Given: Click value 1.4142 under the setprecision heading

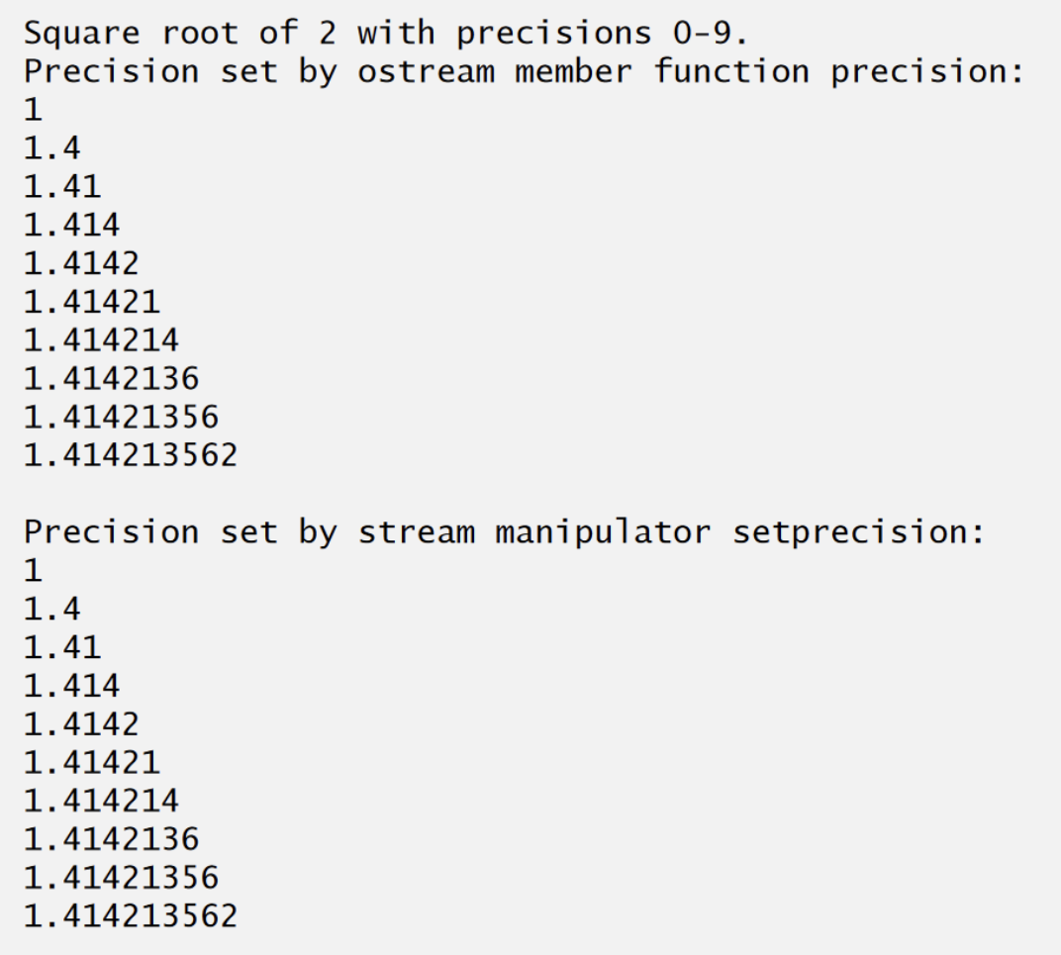Looking at the screenshot, I should [x=81, y=723].
